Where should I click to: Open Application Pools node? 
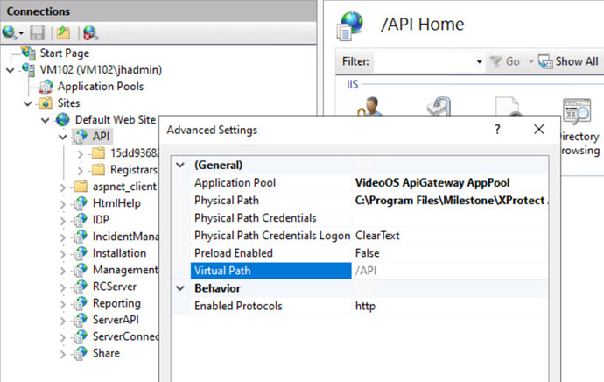point(101,87)
